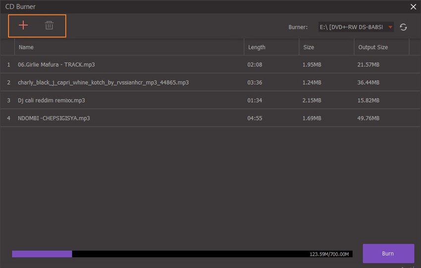This screenshot has height=268, width=421.
Task: Click the 1.69MB size cell
Action: (x=312, y=118)
